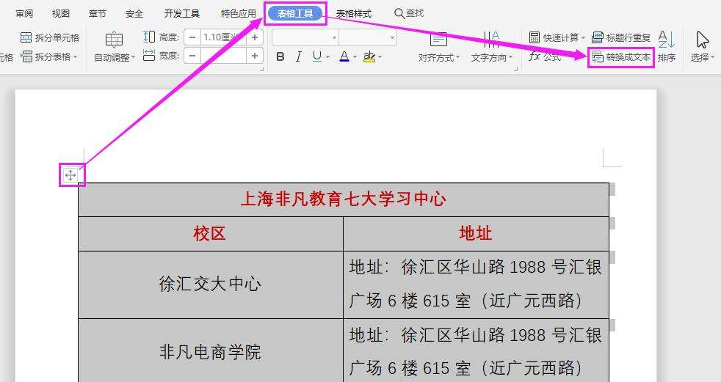The height and width of the screenshot is (382, 721).
Task: Toggle 标题行重复 header row repeat
Action: tap(621, 37)
